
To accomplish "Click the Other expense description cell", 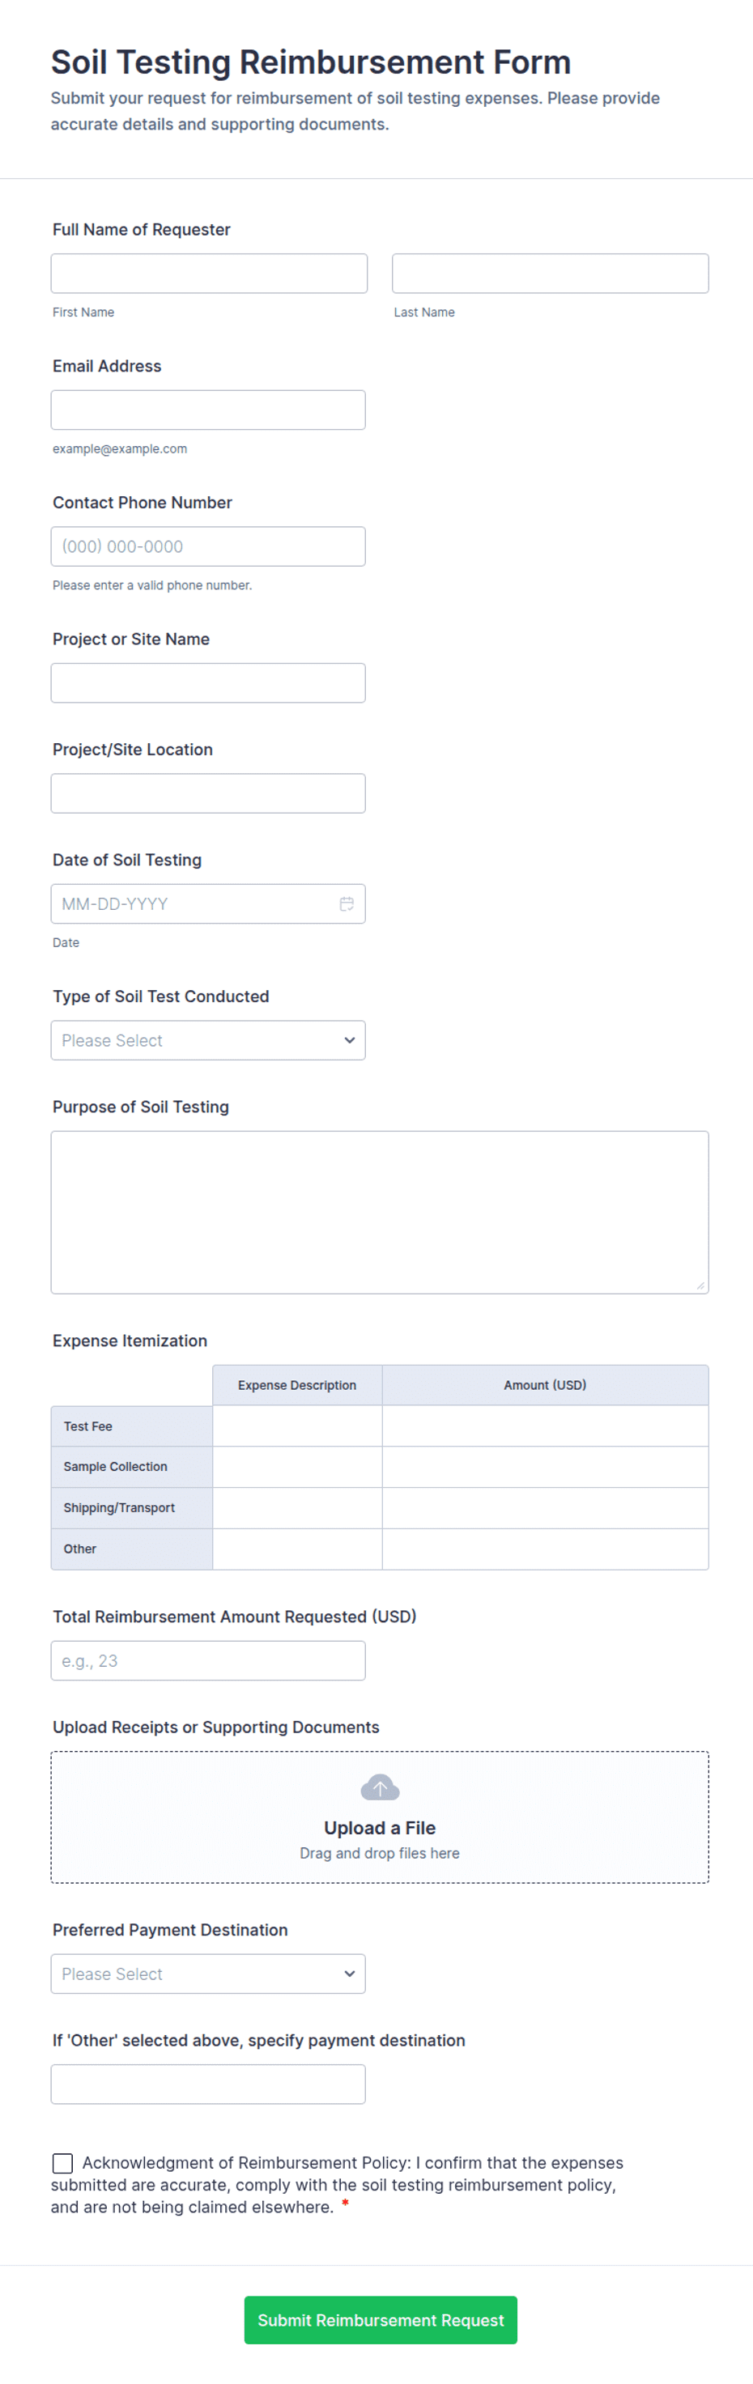I will coord(297,1549).
